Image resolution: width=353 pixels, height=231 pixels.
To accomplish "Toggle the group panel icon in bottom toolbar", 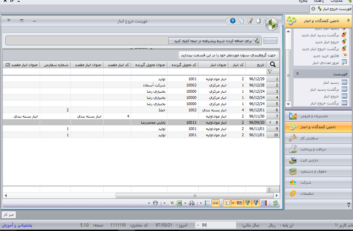I will (x=239, y=203).
